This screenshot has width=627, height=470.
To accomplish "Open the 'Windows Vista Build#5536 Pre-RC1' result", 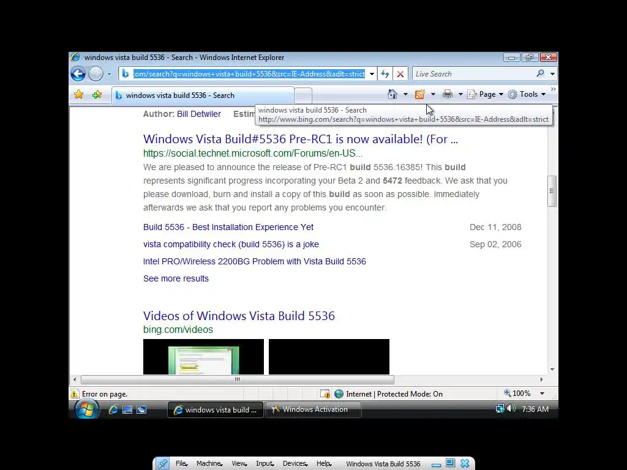I will (300, 139).
